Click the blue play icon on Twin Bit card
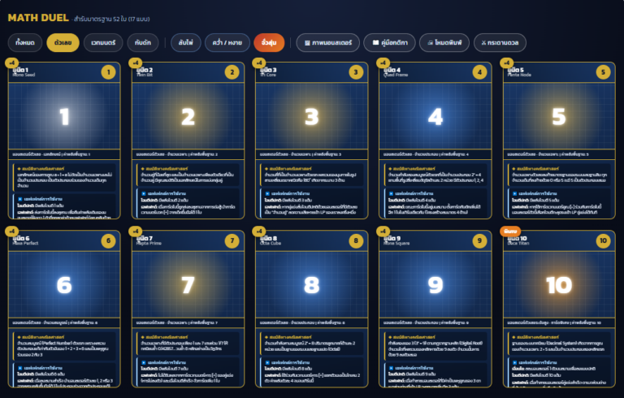Viewport: 624px width, 398px height. coord(144,194)
